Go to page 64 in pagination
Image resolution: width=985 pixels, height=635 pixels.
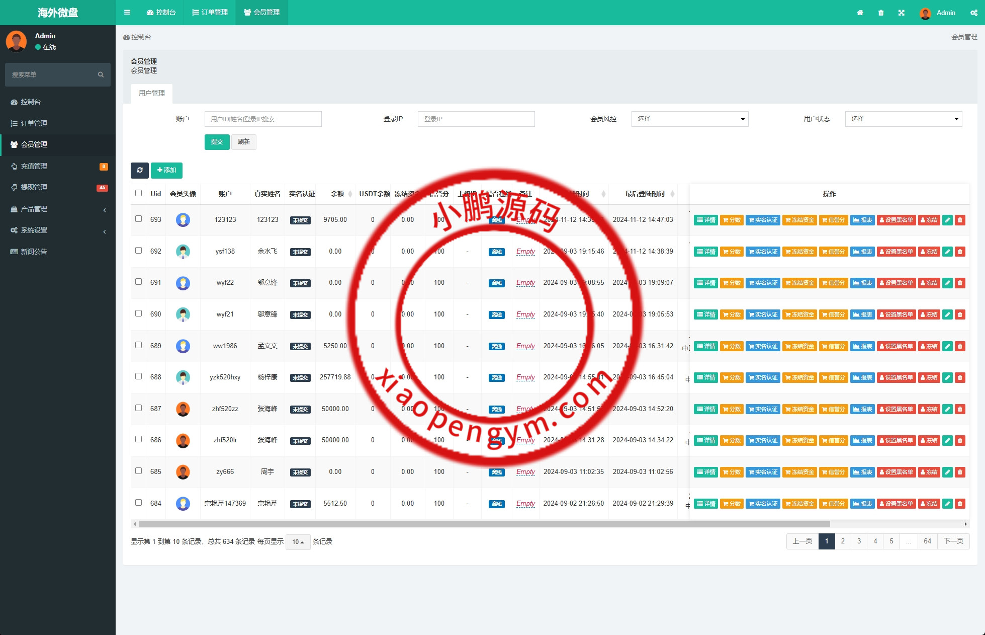pyautogui.click(x=928, y=541)
